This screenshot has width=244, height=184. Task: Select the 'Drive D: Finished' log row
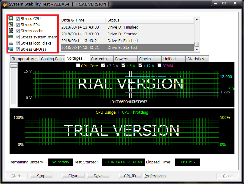(127, 27)
